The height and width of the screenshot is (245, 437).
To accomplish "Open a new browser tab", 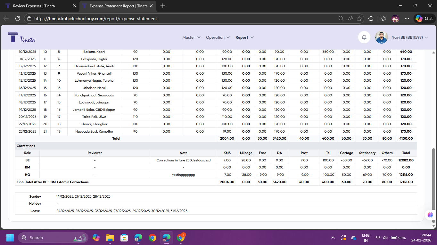I will tap(163, 6).
